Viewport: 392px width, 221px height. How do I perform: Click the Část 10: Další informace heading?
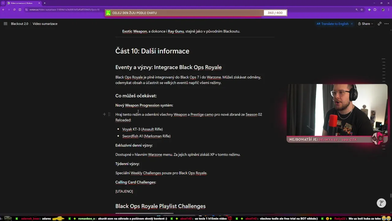point(152,51)
